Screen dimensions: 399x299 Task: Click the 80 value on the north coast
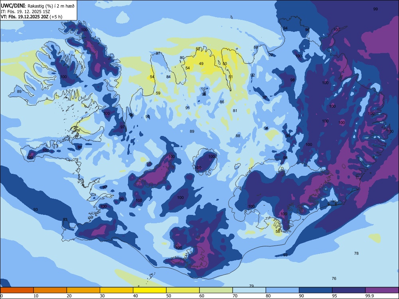(182, 58)
